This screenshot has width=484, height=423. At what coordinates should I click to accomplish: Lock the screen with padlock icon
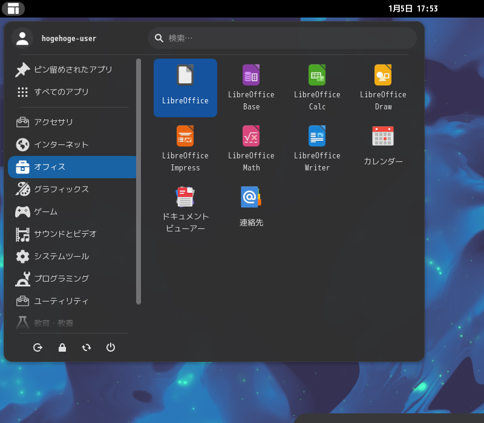(62, 347)
